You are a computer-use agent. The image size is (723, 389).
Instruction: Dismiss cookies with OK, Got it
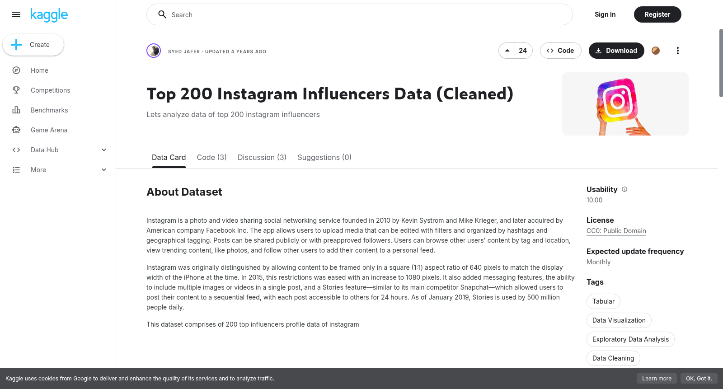(699, 379)
